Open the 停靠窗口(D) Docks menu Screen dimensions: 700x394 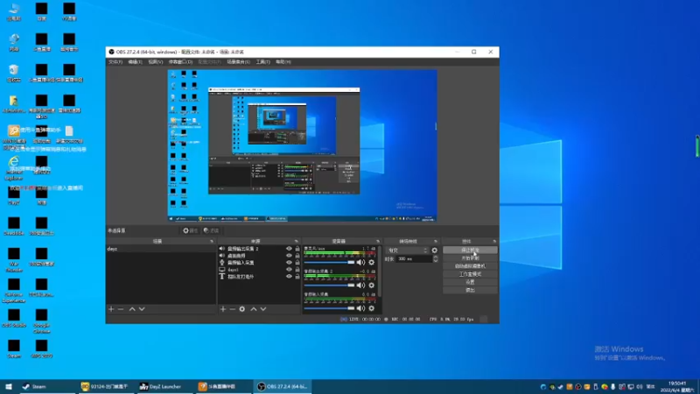tap(180, 61)
